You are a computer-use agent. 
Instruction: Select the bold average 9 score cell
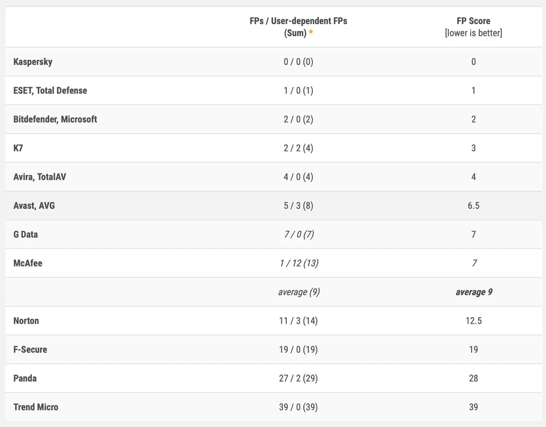pyautogui.click(x=473, y=292)
